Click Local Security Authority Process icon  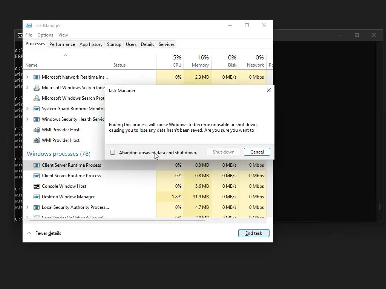point(37,207)
